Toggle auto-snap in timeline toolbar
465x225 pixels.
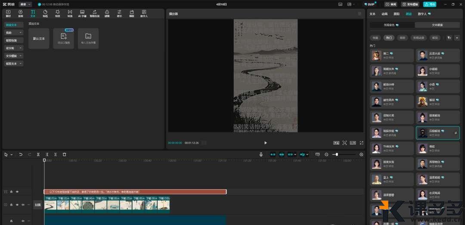click(x=282, y=154)
